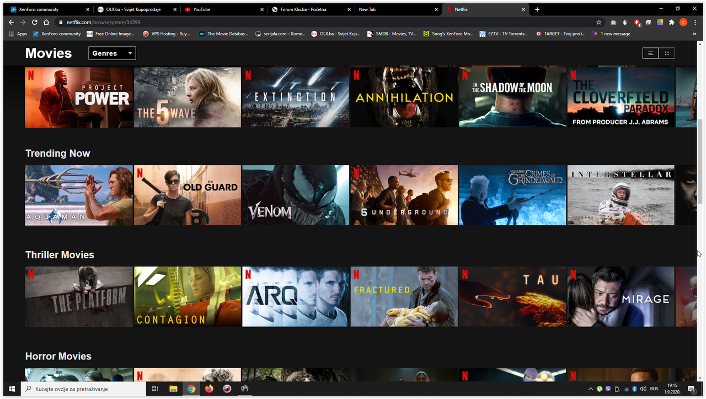Image resolution: width=706 pixels, height=399 pixels.
Task: Open the VPS Hosting bookmark
Action: (x=166, y=34)
